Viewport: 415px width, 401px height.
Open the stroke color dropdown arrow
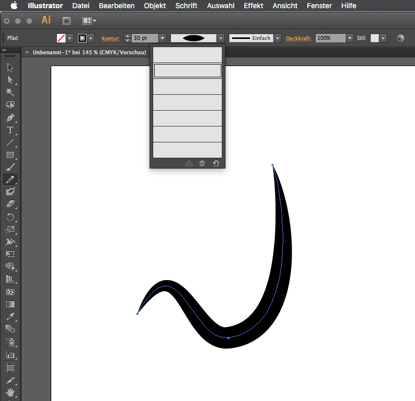pos(91,38)
